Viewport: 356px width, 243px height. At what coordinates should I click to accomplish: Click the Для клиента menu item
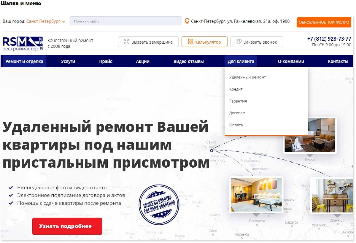[241, 61]
